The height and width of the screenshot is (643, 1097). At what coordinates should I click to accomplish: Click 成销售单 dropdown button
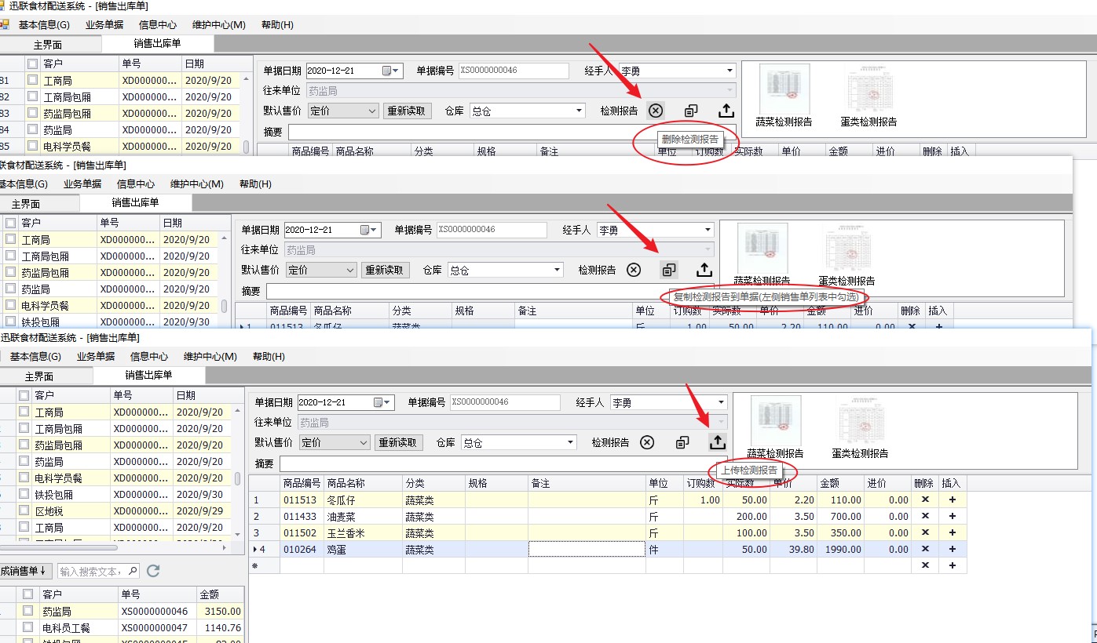[24, 570]
